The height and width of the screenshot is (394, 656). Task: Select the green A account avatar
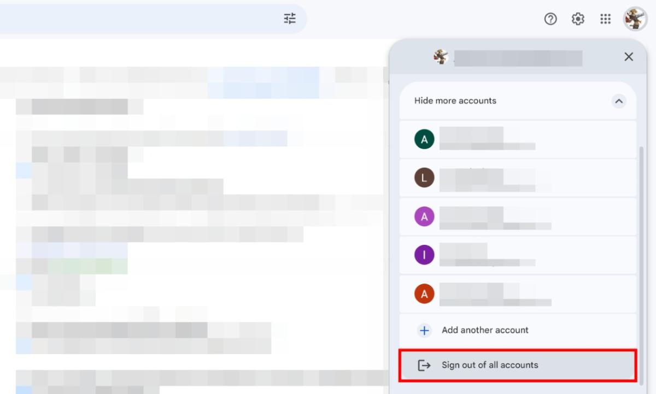point(424,139)
